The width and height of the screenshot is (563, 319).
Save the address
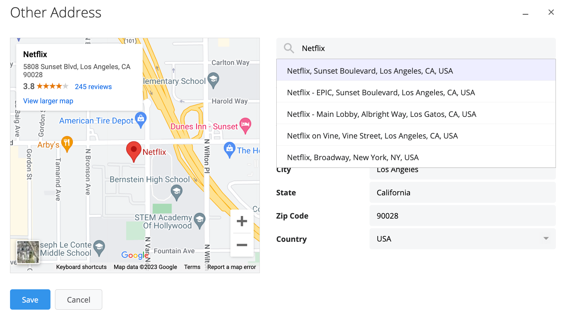pyautogui.click(x=30, y=299)
